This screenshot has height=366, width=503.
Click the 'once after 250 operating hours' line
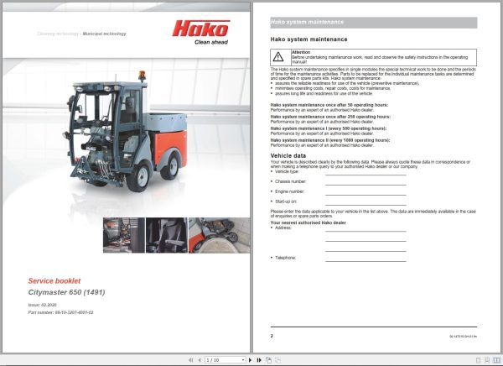click(x=330, y=117)
